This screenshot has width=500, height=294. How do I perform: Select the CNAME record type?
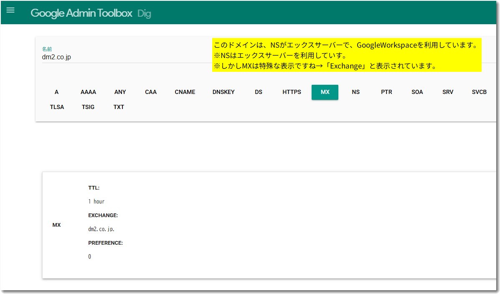click(x=185, y=92)
